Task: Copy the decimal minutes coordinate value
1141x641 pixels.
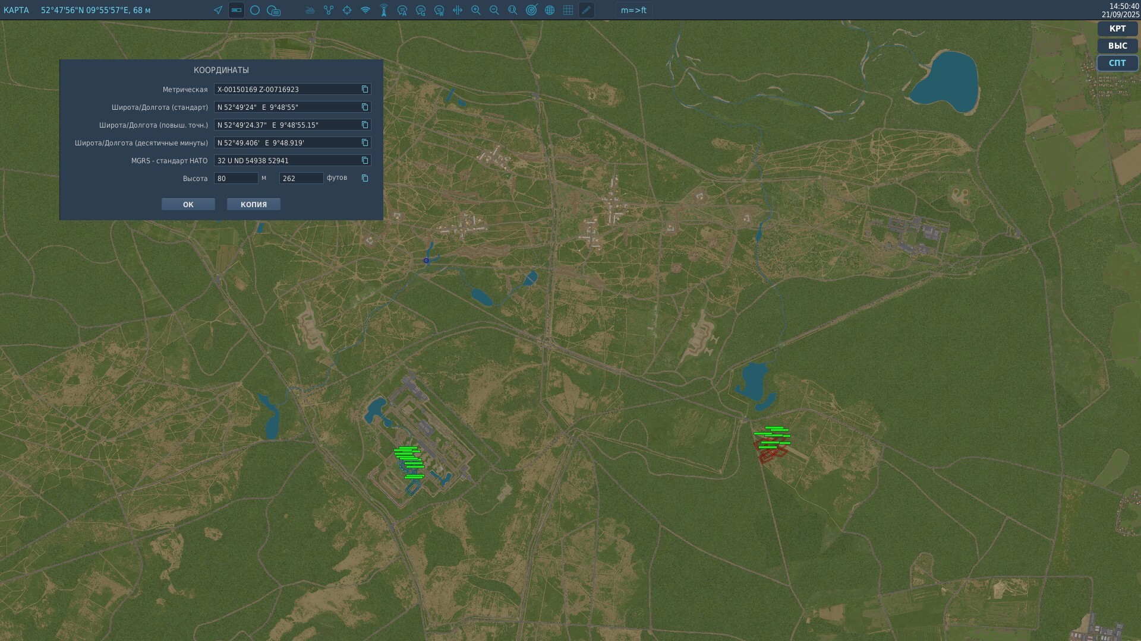Action: coord(365,142)
